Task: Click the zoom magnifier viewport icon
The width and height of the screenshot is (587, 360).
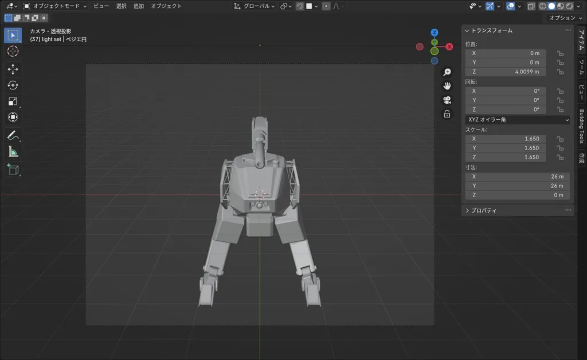Action: [x=447, y=72]
